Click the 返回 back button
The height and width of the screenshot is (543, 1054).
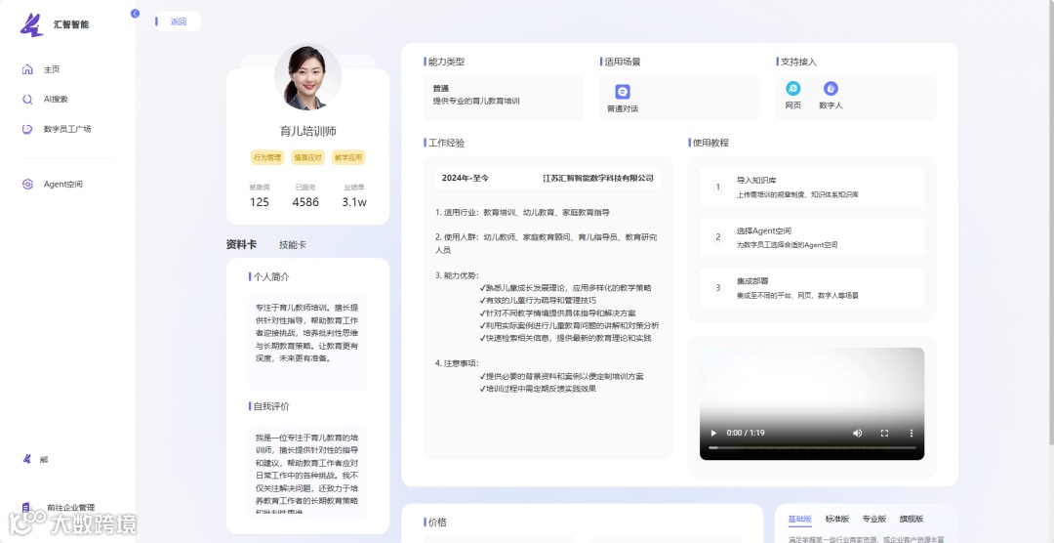click(179, 21)
